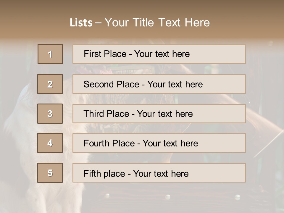Viewport: 284px width, 213px height.
Task: Click empty right end of First Place box
Action: (225, 54)
